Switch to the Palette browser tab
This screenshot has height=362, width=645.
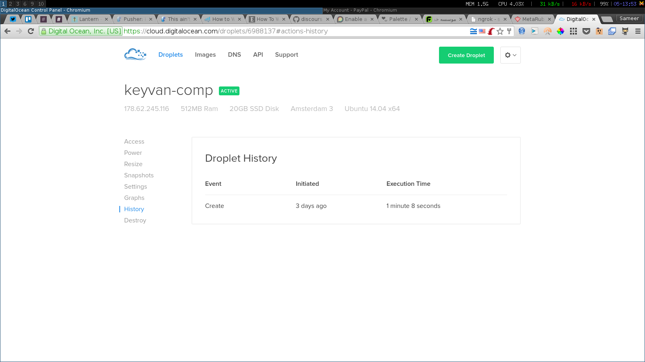pyautogui.click(x=399, y=19)
